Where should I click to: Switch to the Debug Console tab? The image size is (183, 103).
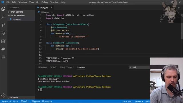point(67,67)
